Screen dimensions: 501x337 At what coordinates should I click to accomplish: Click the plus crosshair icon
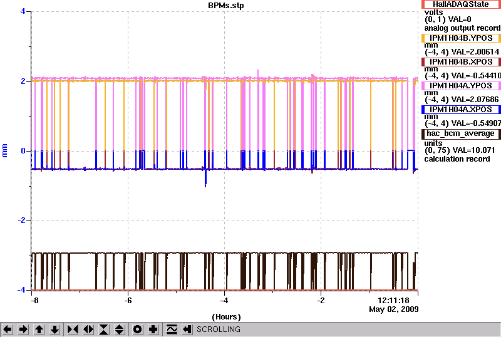[x=153, y=329]
